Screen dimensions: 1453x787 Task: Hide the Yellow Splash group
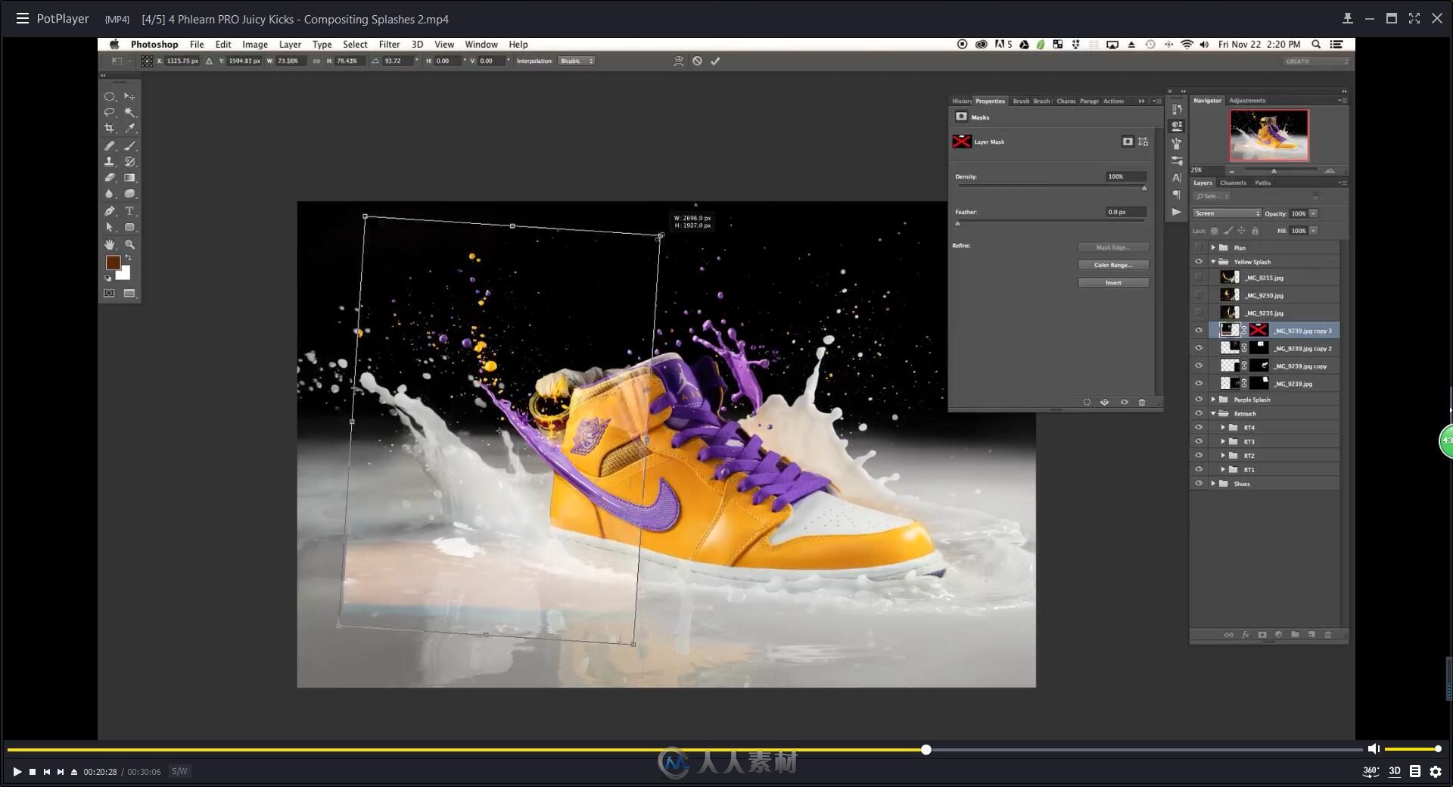point(1199,262)
